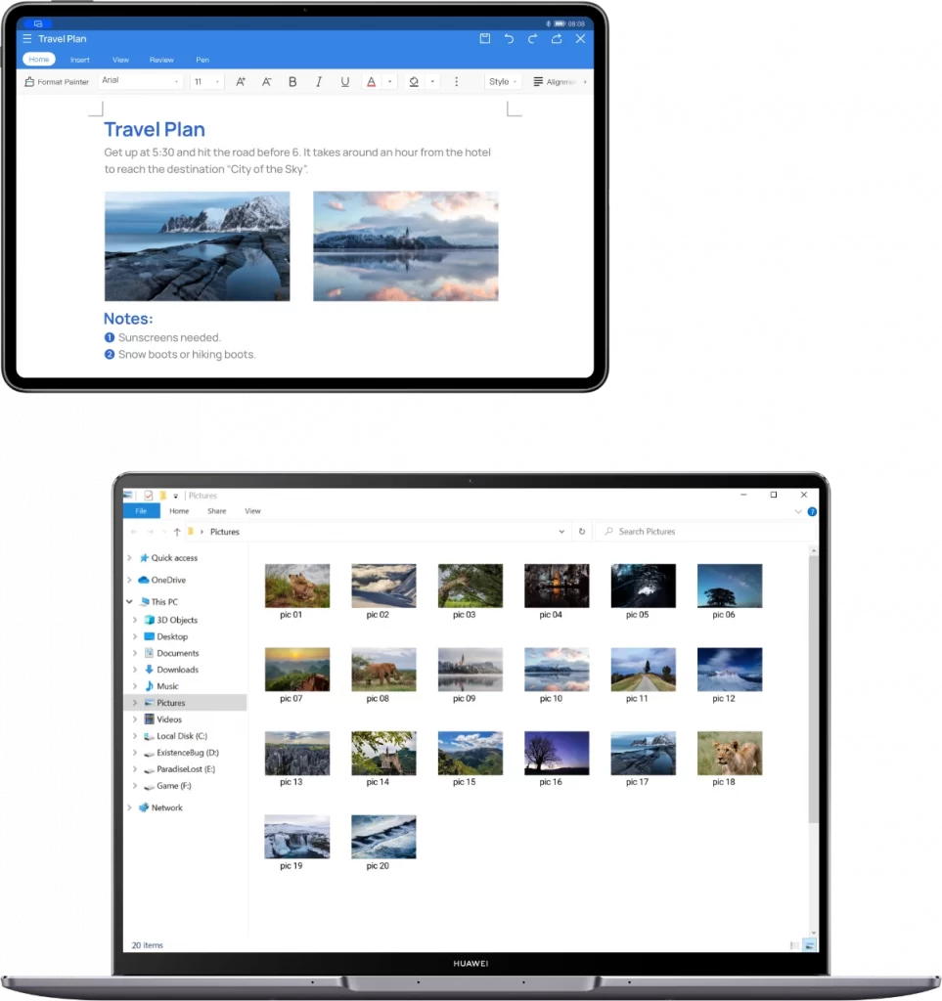Image resolution: width=942 pixels, height=1001 pixels.
Task: Increase font size with A+ icon
Action: click(241, 82)
